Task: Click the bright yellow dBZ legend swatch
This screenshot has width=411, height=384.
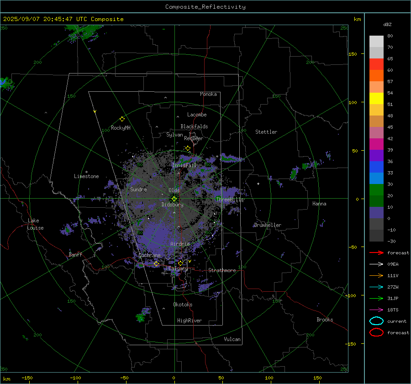Action: [x=376, y=98]
